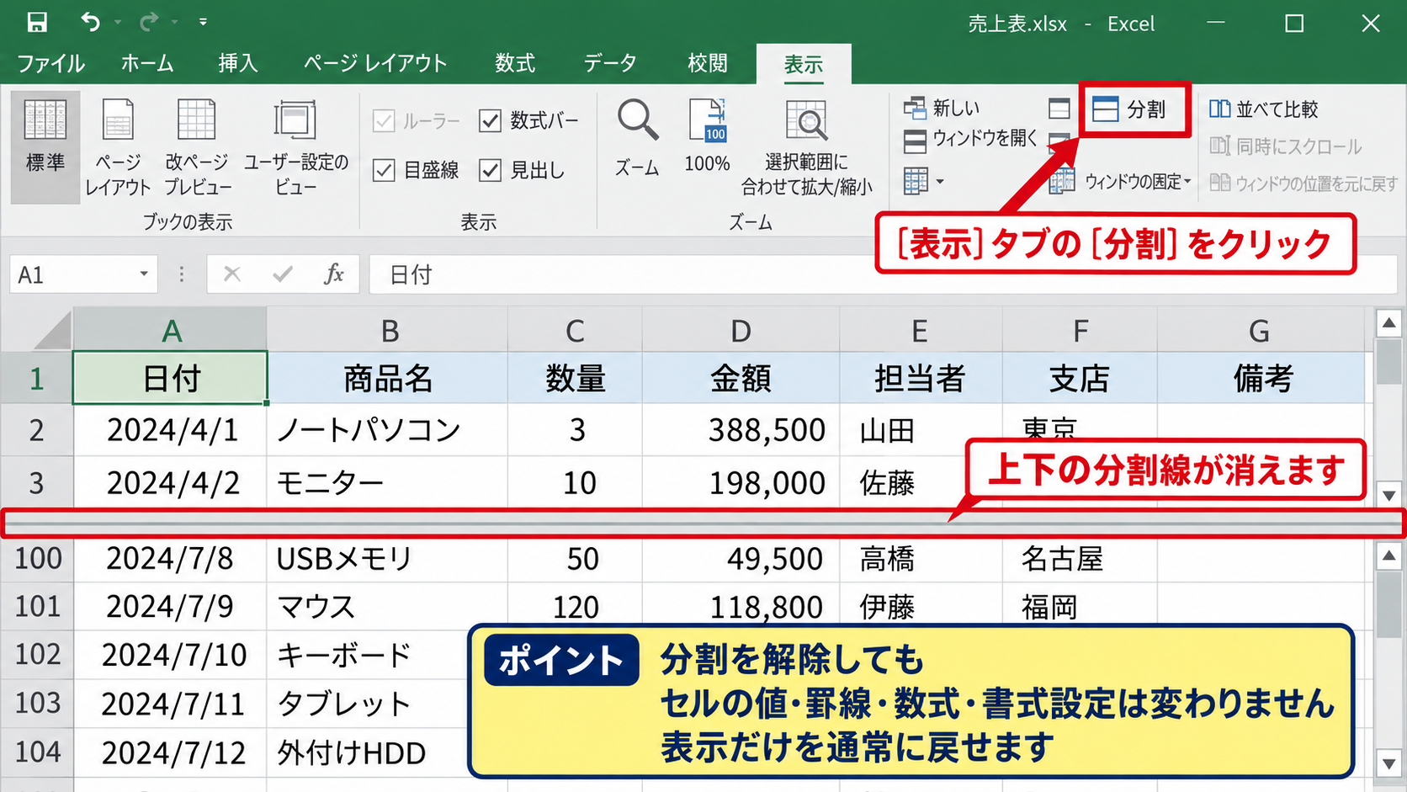Screen dimensions: 1407x792
Task: Open the ページ レイアウト ribbon tab
Action: [x=375, y=64]
